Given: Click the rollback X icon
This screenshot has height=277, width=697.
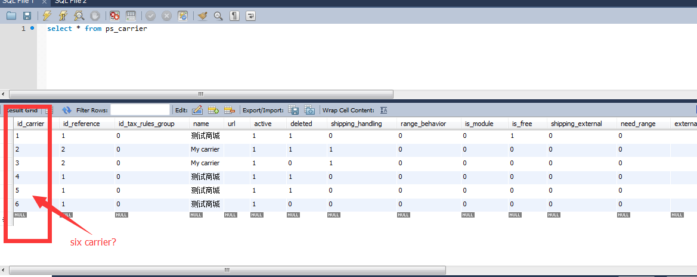Looking at the screenshot, I should [166, 16].
